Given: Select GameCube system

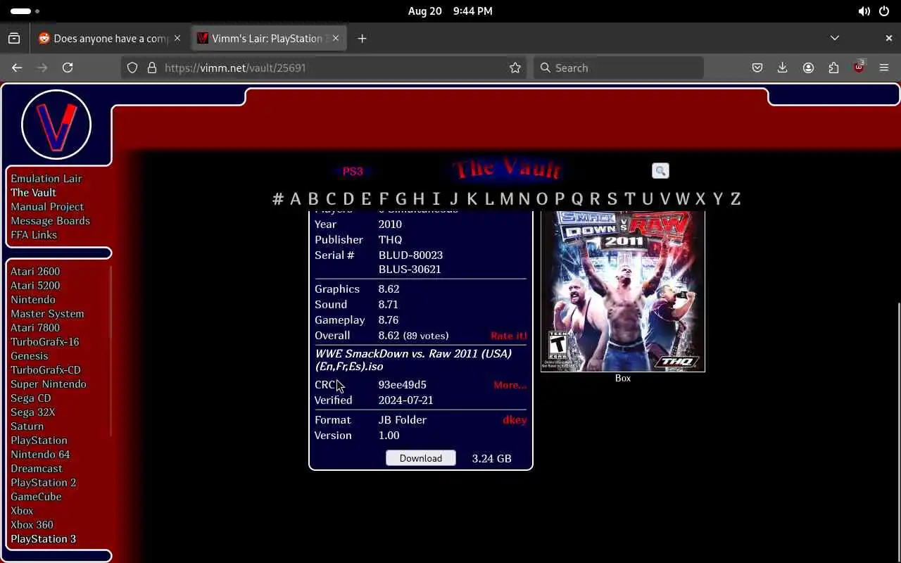Looking at the screenshot, I should pos(36,497).
